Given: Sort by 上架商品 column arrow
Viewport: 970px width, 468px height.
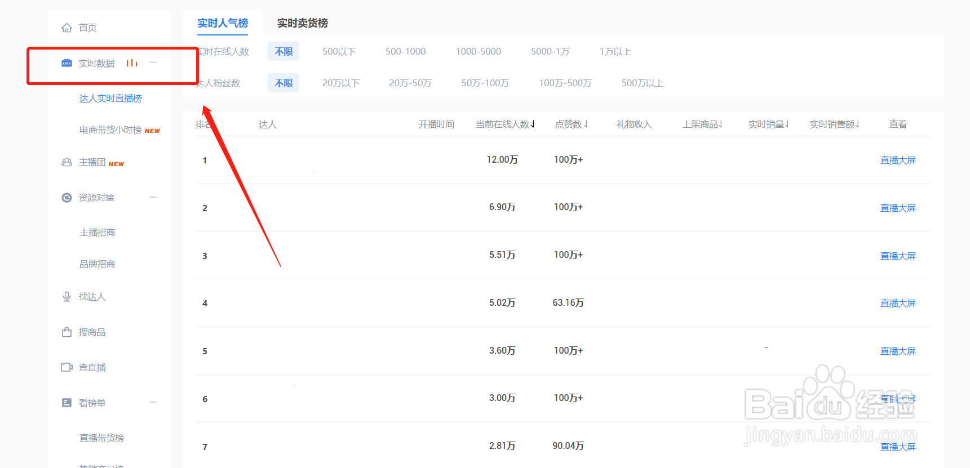Looking at the screenshot, I should pos(720,124).
